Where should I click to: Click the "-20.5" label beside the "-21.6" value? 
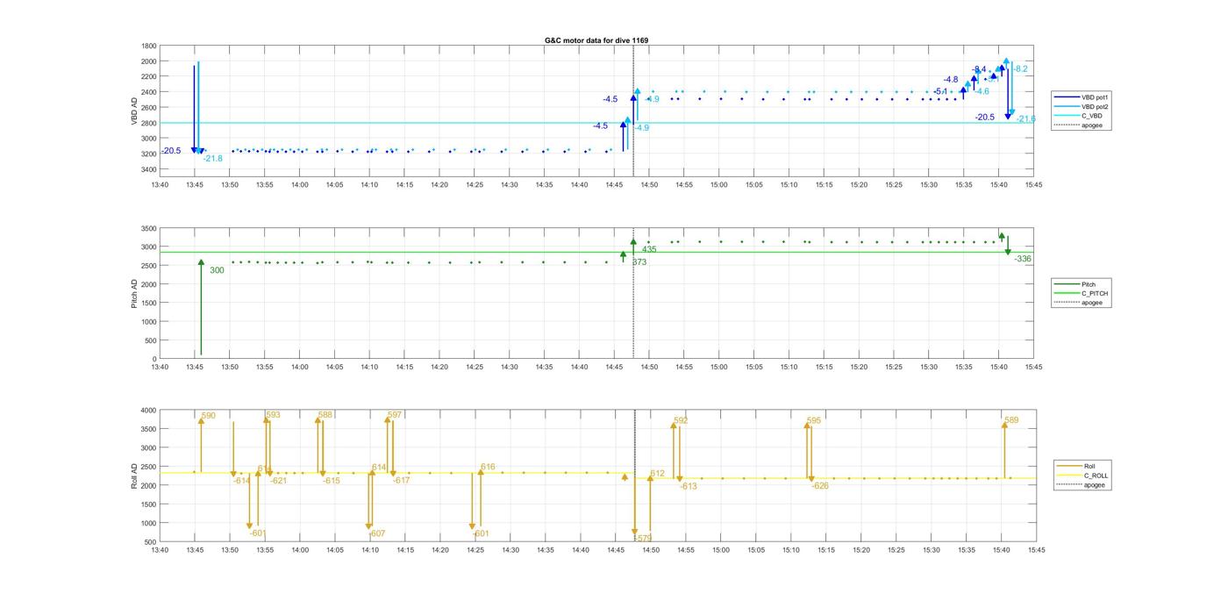(x=985, y=118)
